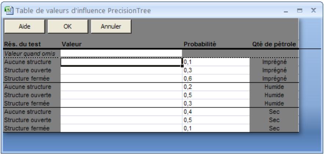Select Valeur cell for Structure fermée Humide
Screen dimensions: 324x154
click(121, 103)
